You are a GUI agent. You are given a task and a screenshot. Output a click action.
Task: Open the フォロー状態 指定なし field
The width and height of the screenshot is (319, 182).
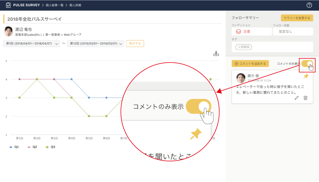pos(293,32)
